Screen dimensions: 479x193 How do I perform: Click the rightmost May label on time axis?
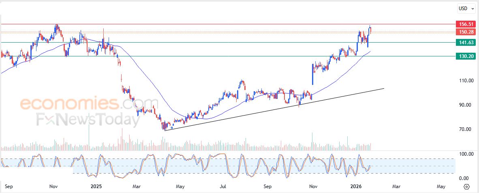coord(441,186)
